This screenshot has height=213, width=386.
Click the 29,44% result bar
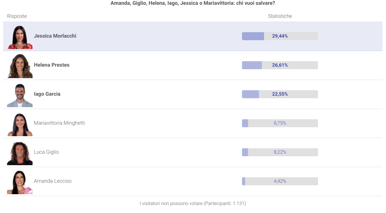[280, 36]
